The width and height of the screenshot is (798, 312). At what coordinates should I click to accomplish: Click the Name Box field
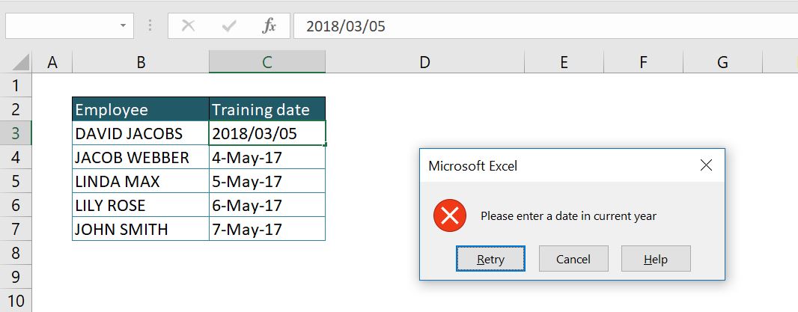pyautogui.click(x=70, y=26)
